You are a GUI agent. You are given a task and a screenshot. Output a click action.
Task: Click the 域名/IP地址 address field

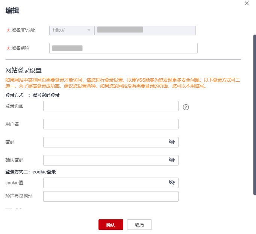click(x=145, y=30)
